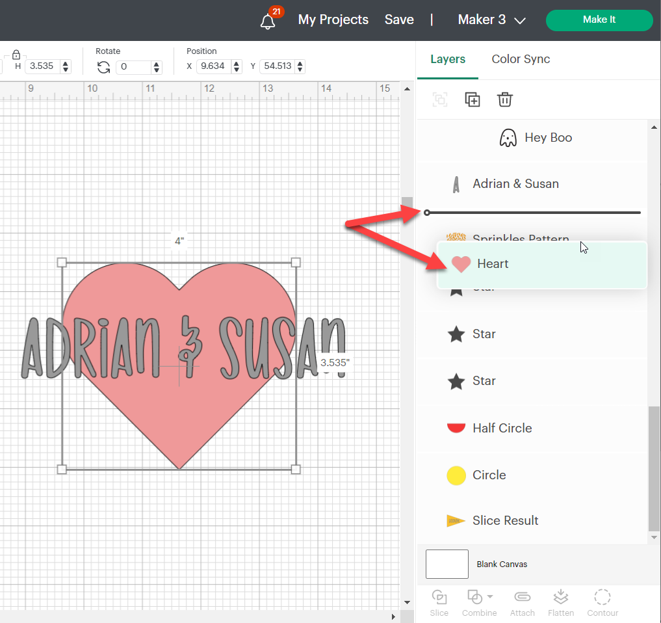
Task: Select the Half Circle layer
Action: pos(502,428)
